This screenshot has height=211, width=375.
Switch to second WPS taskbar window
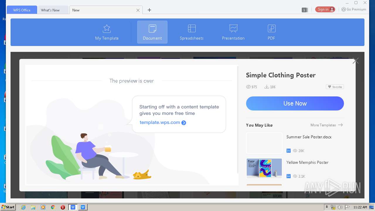pos(83,207)
